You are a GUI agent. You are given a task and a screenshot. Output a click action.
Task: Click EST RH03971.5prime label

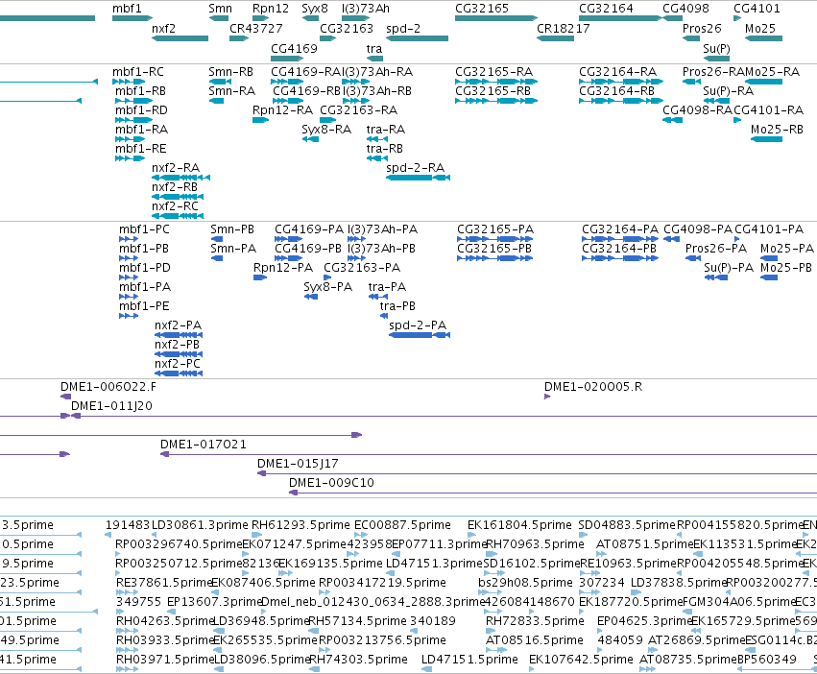[x=165, y=660]
